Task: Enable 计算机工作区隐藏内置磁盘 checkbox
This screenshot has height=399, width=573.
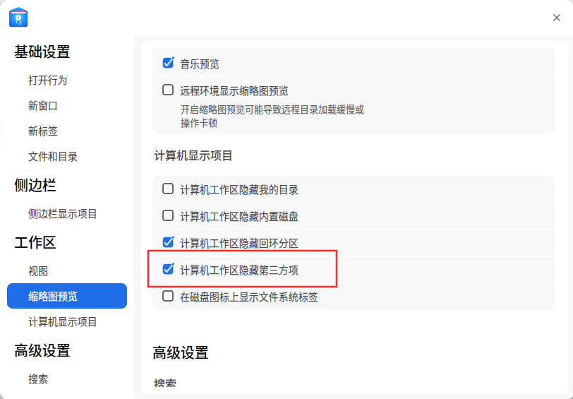Action: [x=168, y=215]
